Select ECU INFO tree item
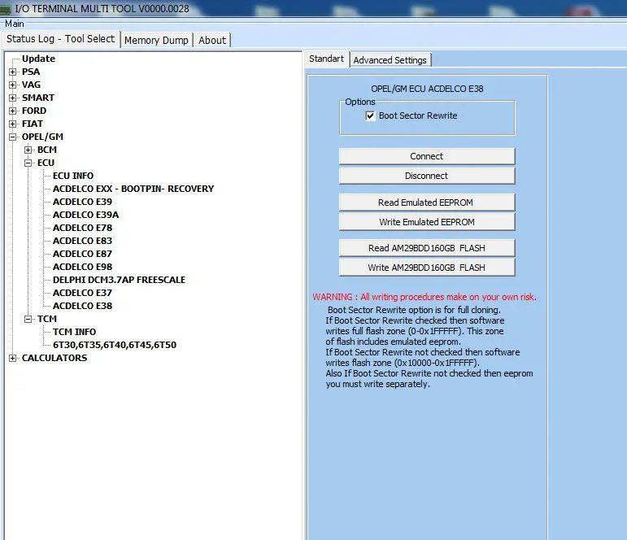 [73, 176]
